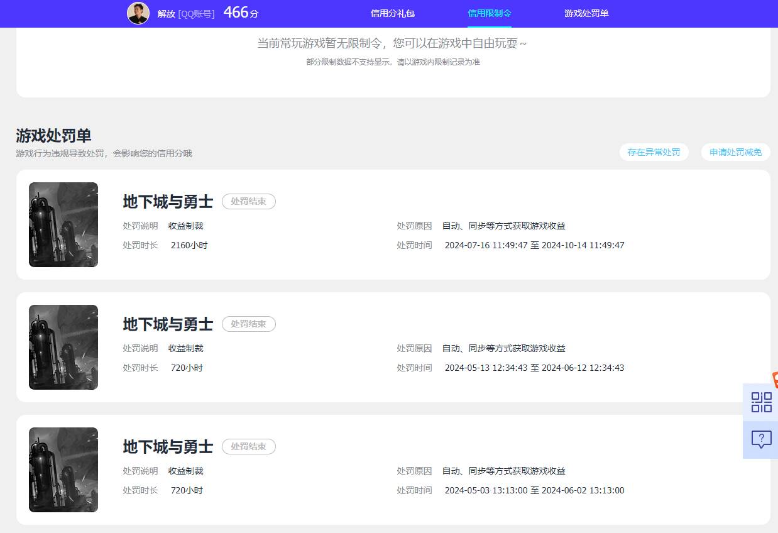Click the first 地下城与勇士 game thumbnail
The image size is (778, 533).
pos(63,224)
